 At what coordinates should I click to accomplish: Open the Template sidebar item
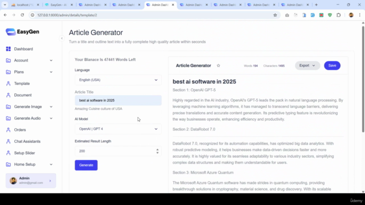pos(22,84)
